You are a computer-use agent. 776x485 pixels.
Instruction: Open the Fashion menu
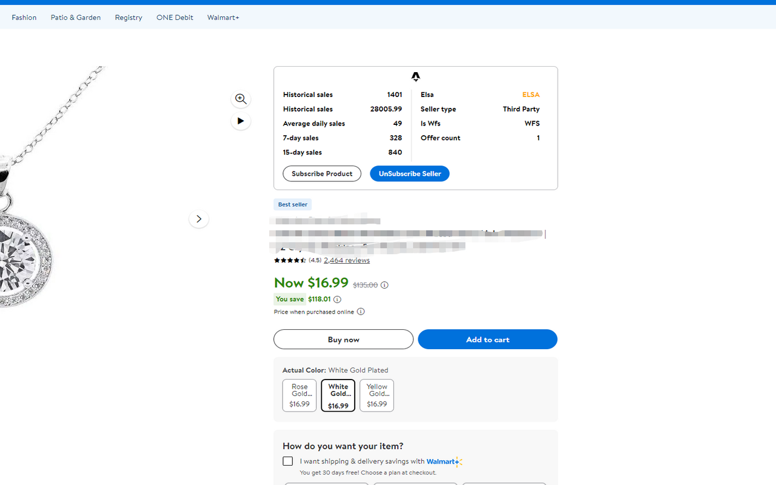click(x=24, y=18)
